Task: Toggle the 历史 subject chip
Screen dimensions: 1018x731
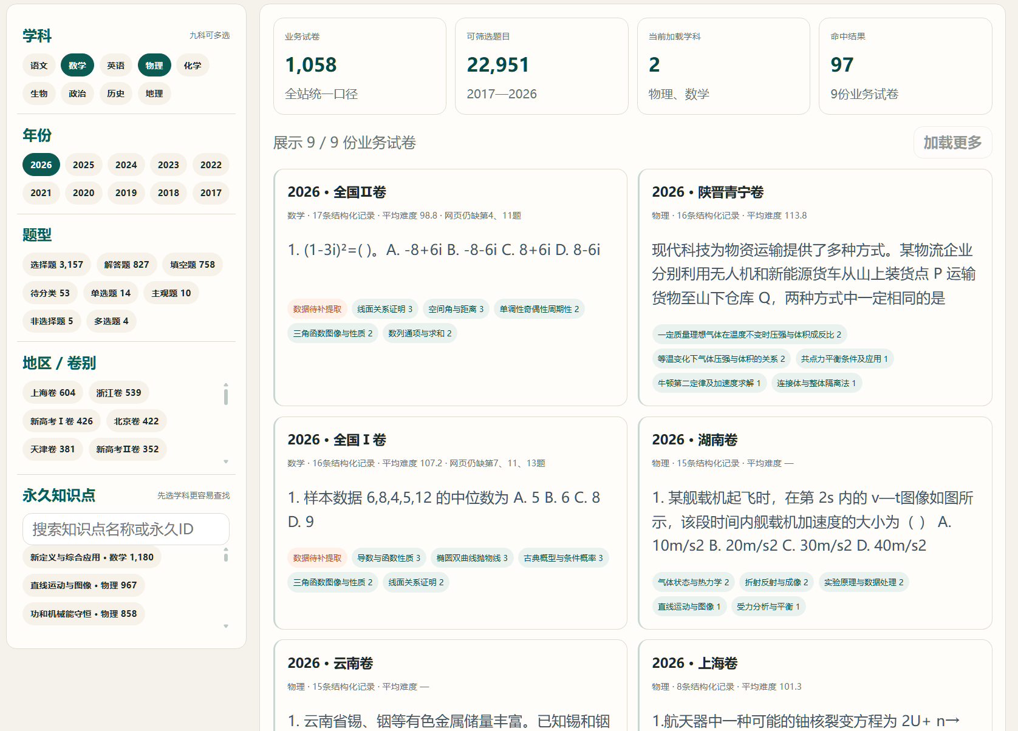Action: pos(115,93)
